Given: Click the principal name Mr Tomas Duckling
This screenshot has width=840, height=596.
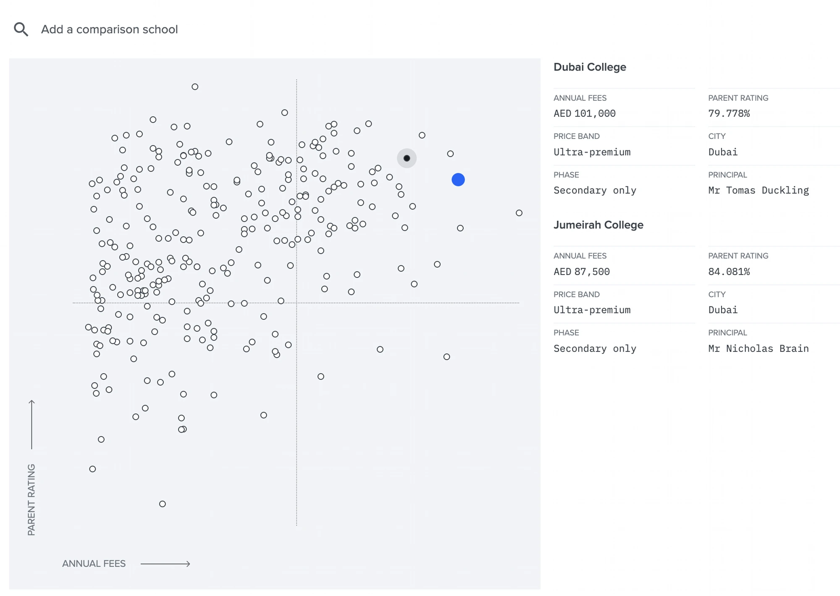Looking at the screenshot, I should click(759, 190).
